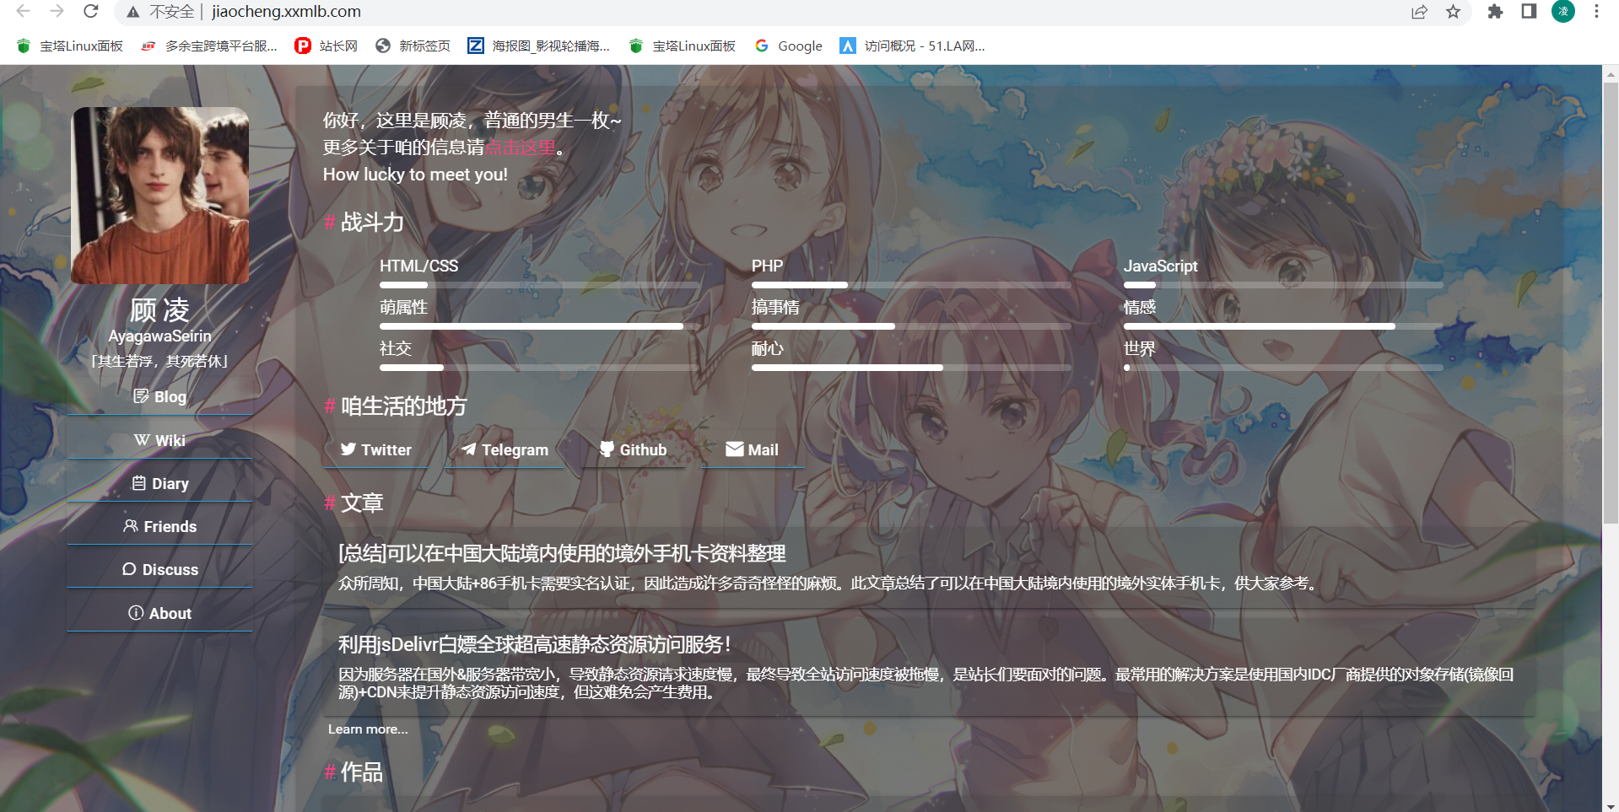This screenshot has height=812, width=1619.
Task: Open the Chrome three-dot menu
Action: [1596, 12]
